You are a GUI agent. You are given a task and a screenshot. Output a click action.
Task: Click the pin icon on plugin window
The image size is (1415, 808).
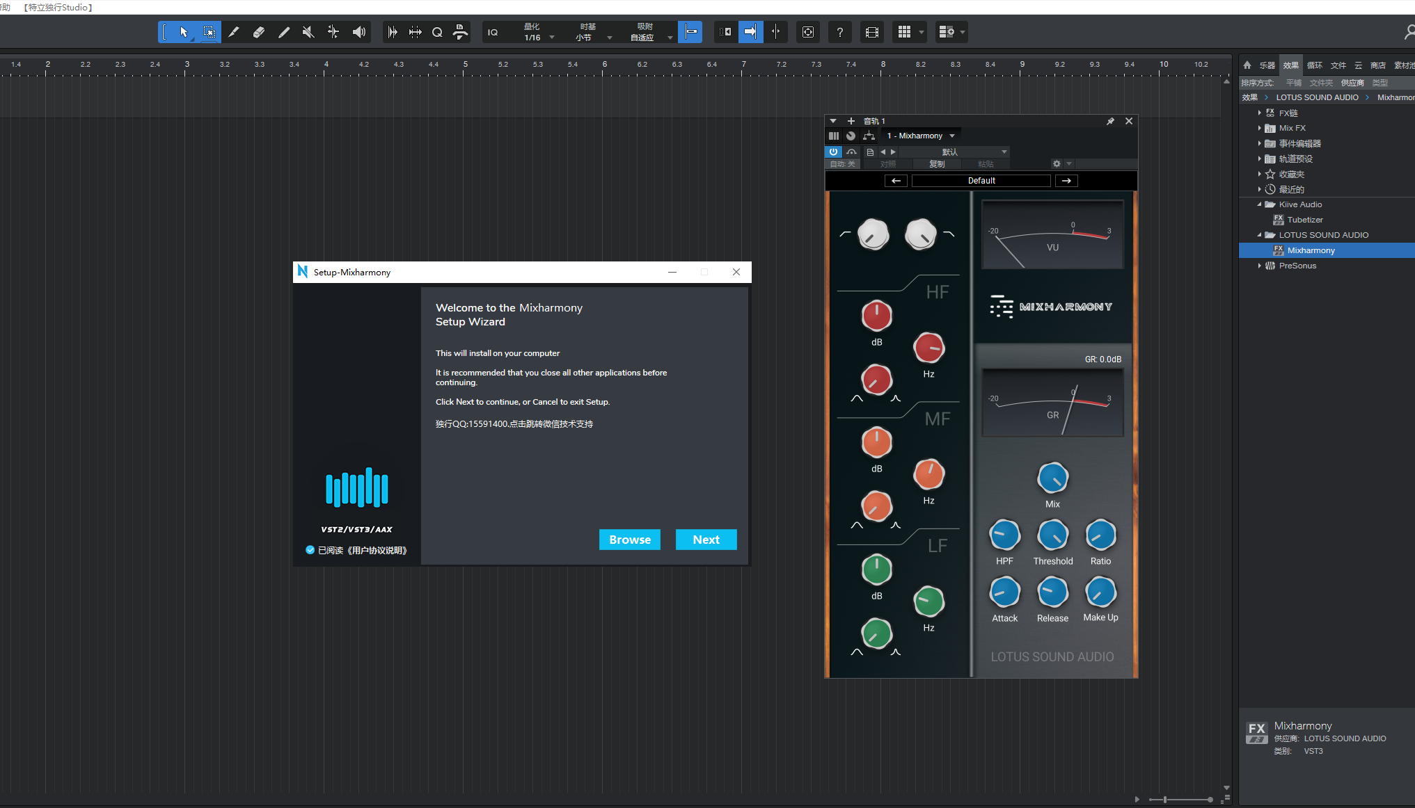[1110, 121]
